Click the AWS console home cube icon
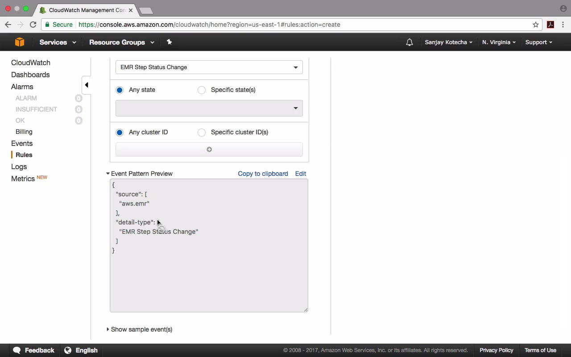571x357 pixels. 20,42
